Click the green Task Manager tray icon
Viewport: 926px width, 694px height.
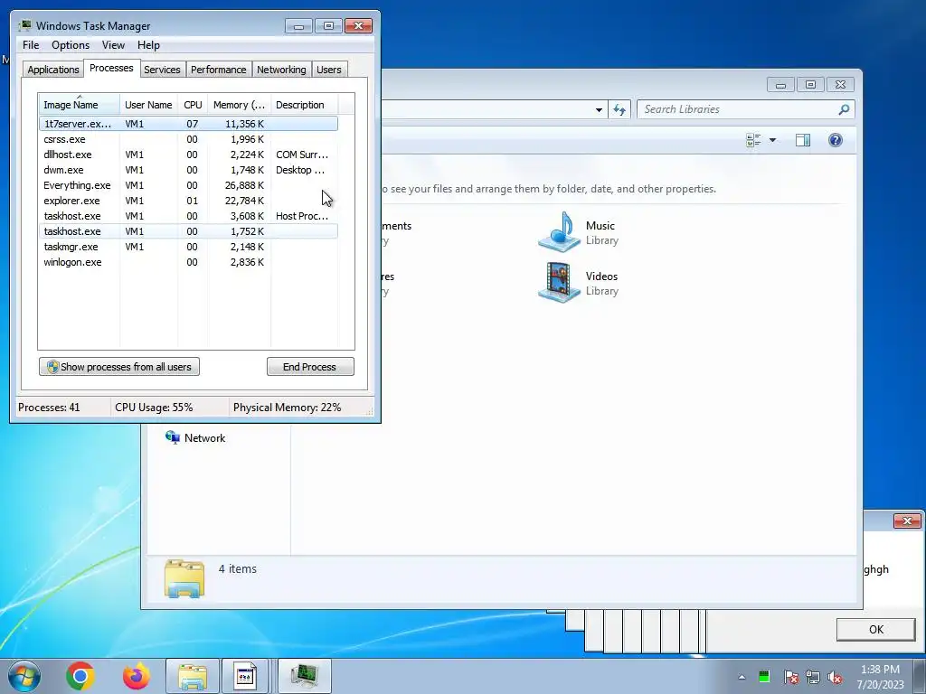[764, 677]
